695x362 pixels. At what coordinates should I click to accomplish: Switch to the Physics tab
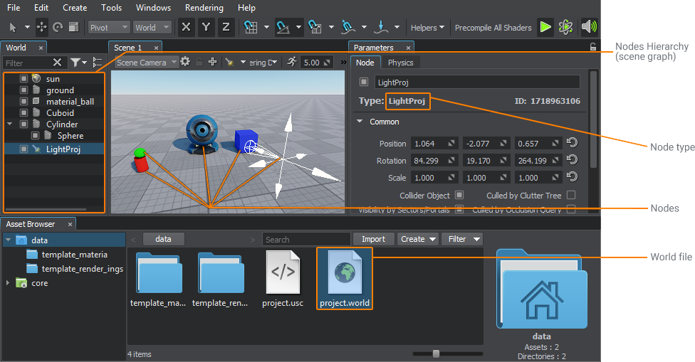coord(400,63)
